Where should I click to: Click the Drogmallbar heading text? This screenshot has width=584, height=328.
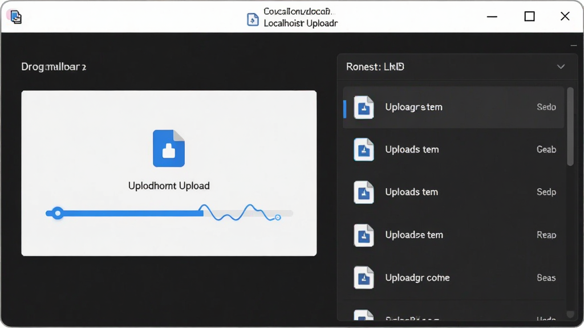(x=54, y=67)
